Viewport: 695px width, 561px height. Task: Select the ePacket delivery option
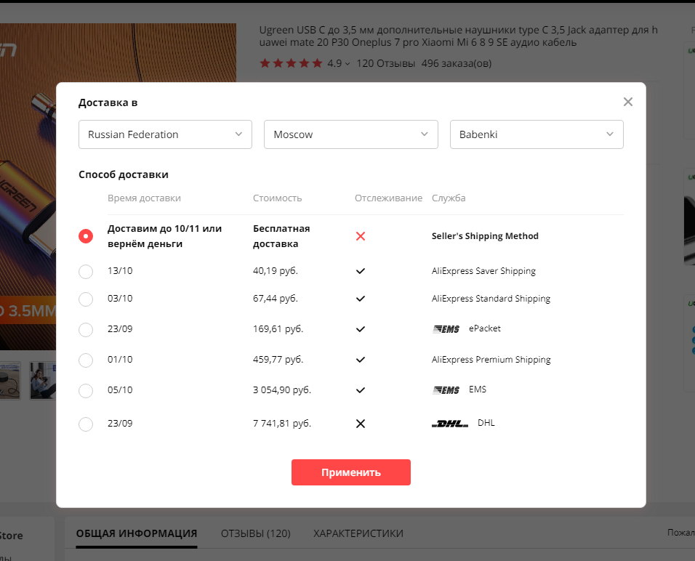coord(86,328)
